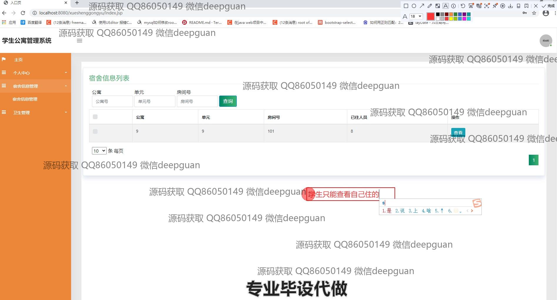557x300 pixels.
Task: Toggle the select-all checkbox in the table header
Action: pos(95,117)
